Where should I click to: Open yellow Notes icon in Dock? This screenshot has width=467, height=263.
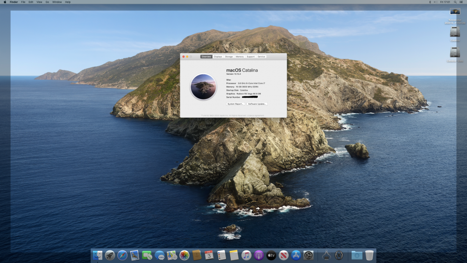pyautogui.click(x=234, y=255)
